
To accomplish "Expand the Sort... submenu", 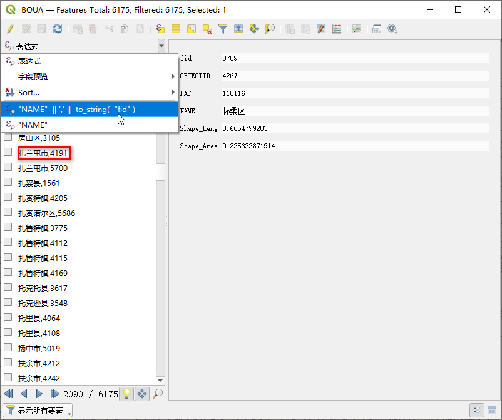I will pos(90,93).
